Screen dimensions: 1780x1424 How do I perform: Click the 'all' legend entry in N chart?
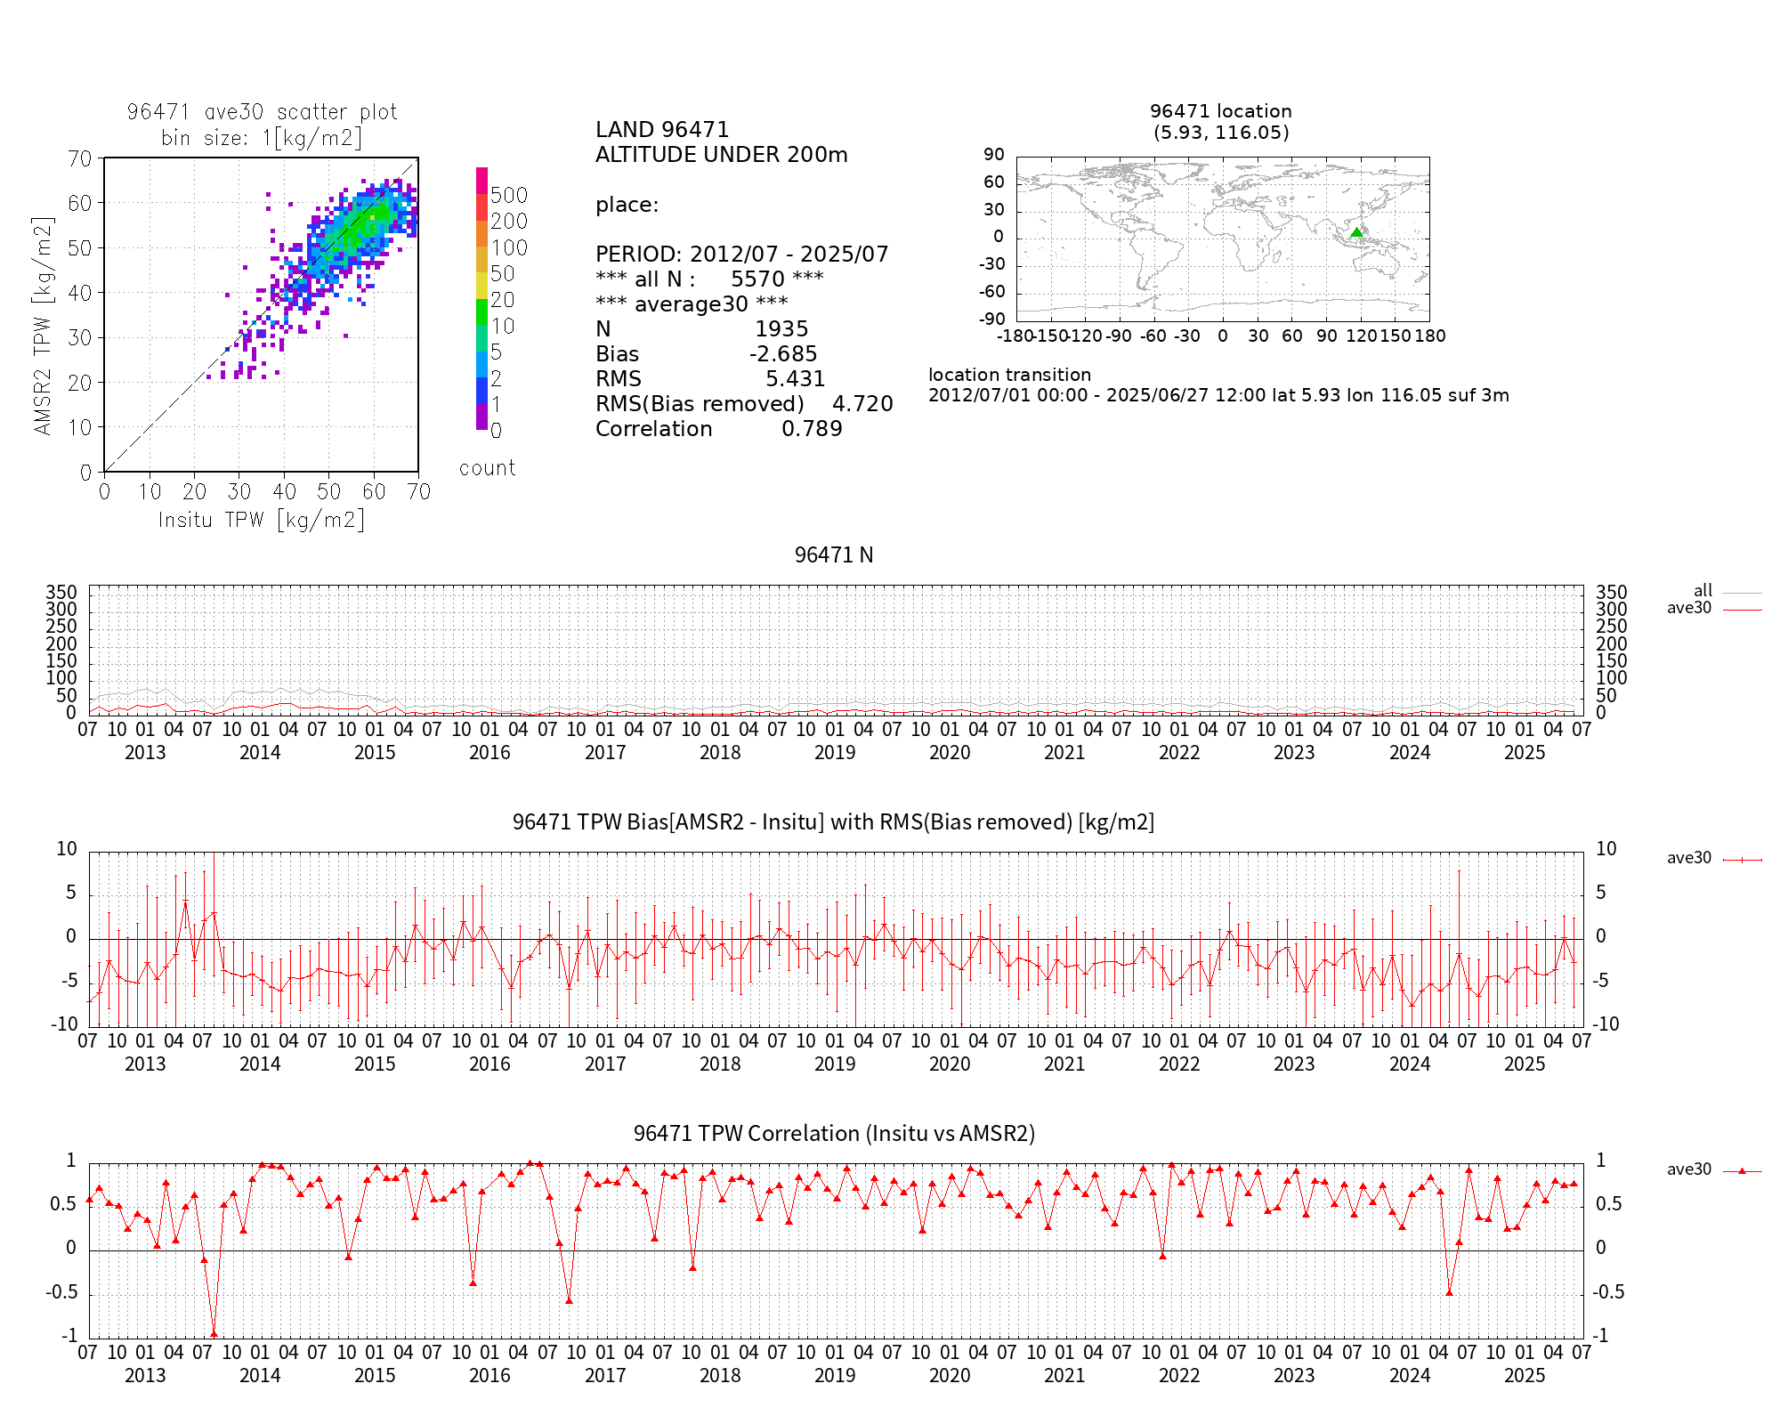1727,591
